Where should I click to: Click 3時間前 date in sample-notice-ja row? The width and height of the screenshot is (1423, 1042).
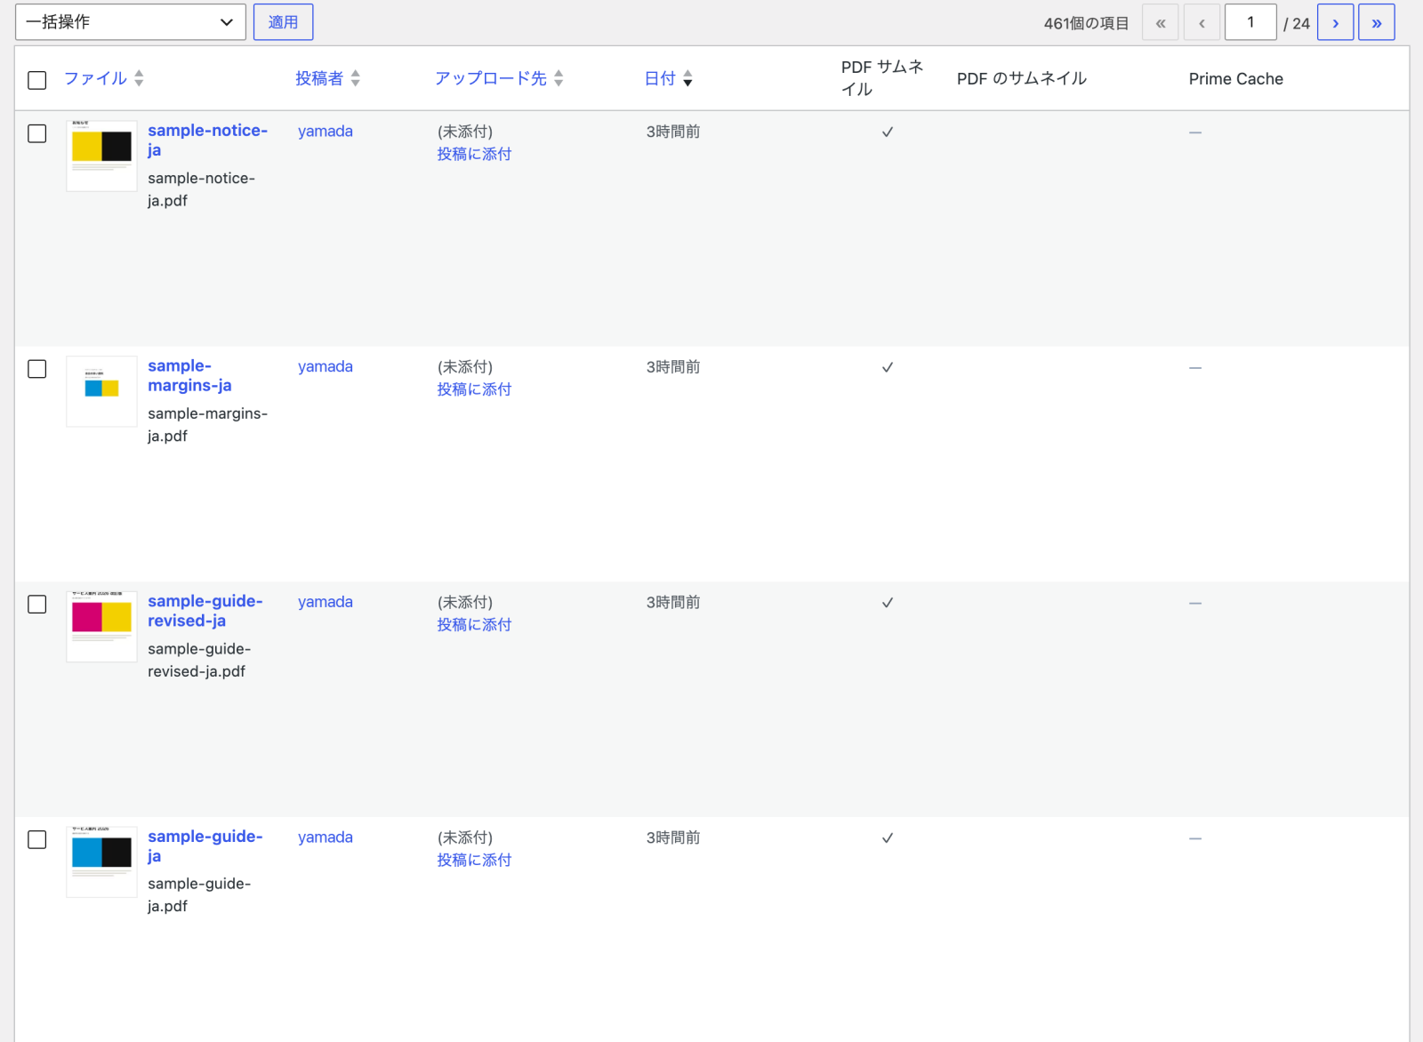click(x=673, y=132)
